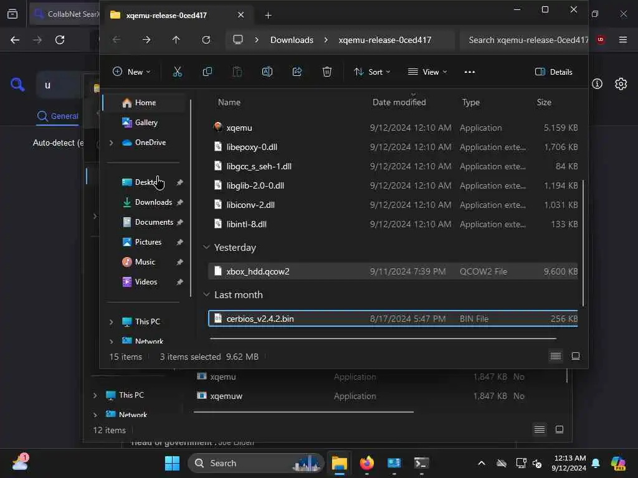Click the Delete trash icon in toolbar
This screenshot has width=638, height=478.
[326, 72]
